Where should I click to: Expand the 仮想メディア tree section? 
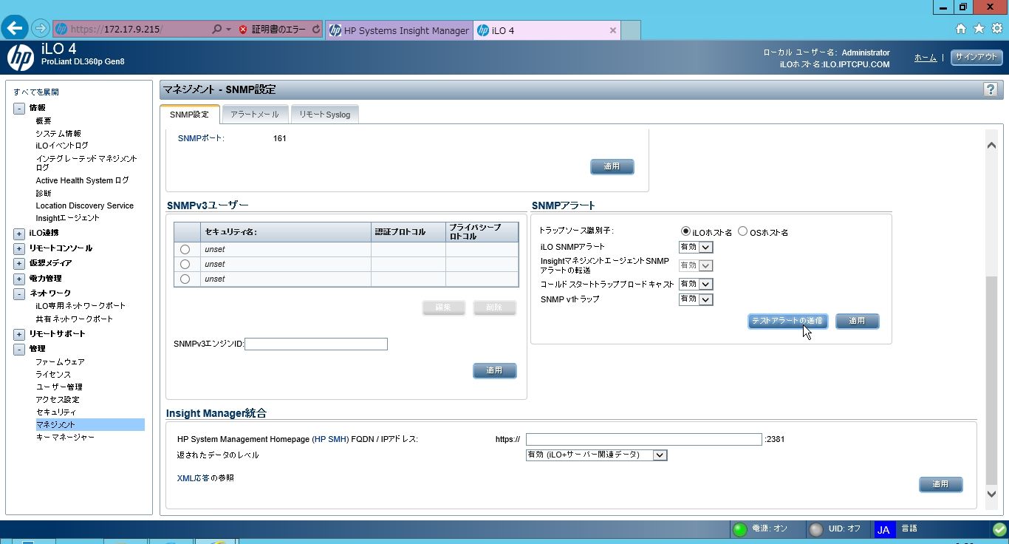coord(19,263)
